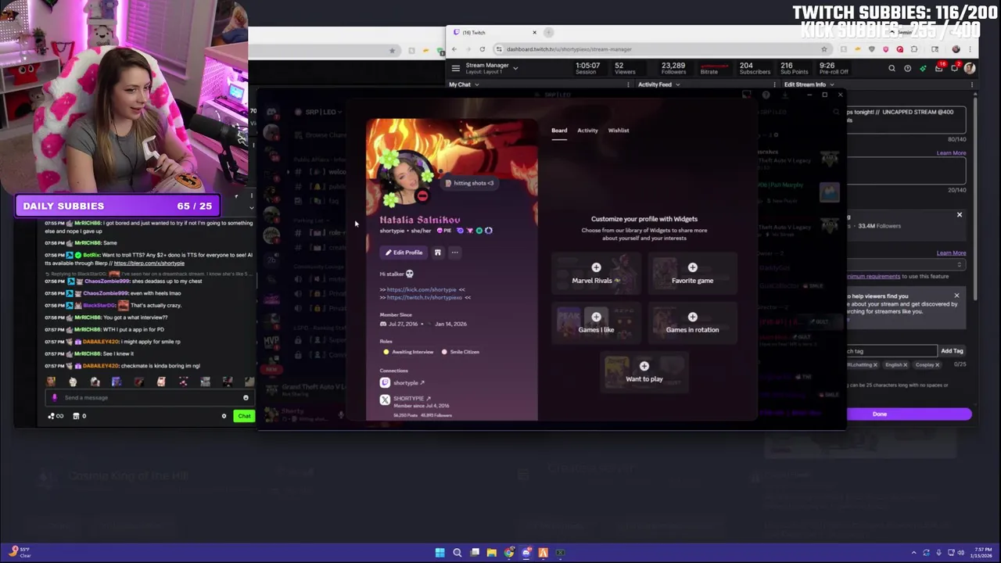Screen dimensions: 1001x563
Task: Add the Games in rotation widget
Action: pyautogui.click(x=692, y=323)
